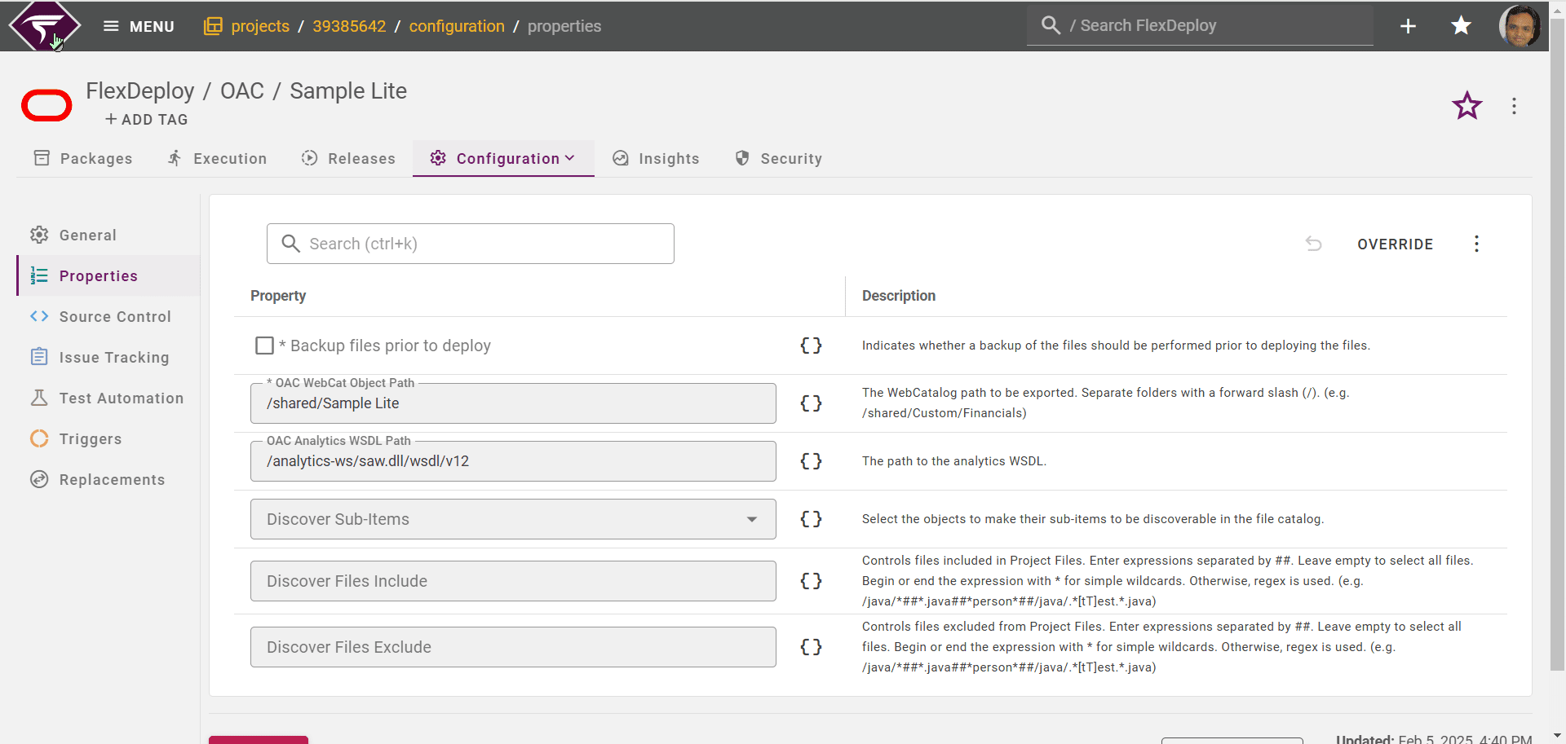Click expression braces for WebCat Object Path

point(811,403)
